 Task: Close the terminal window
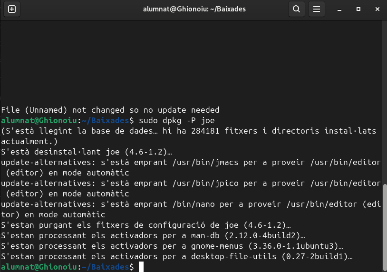[x=377, y=9]
